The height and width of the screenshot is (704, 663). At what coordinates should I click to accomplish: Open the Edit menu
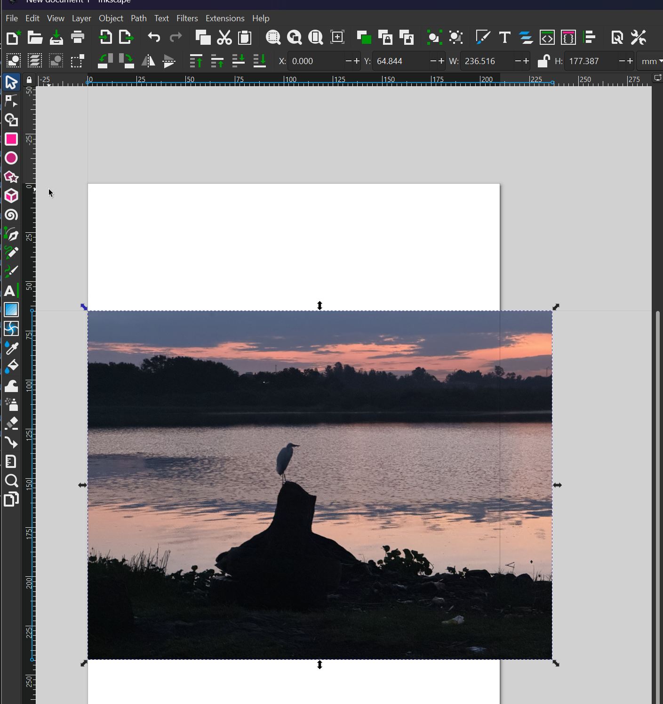coord(32,18)
